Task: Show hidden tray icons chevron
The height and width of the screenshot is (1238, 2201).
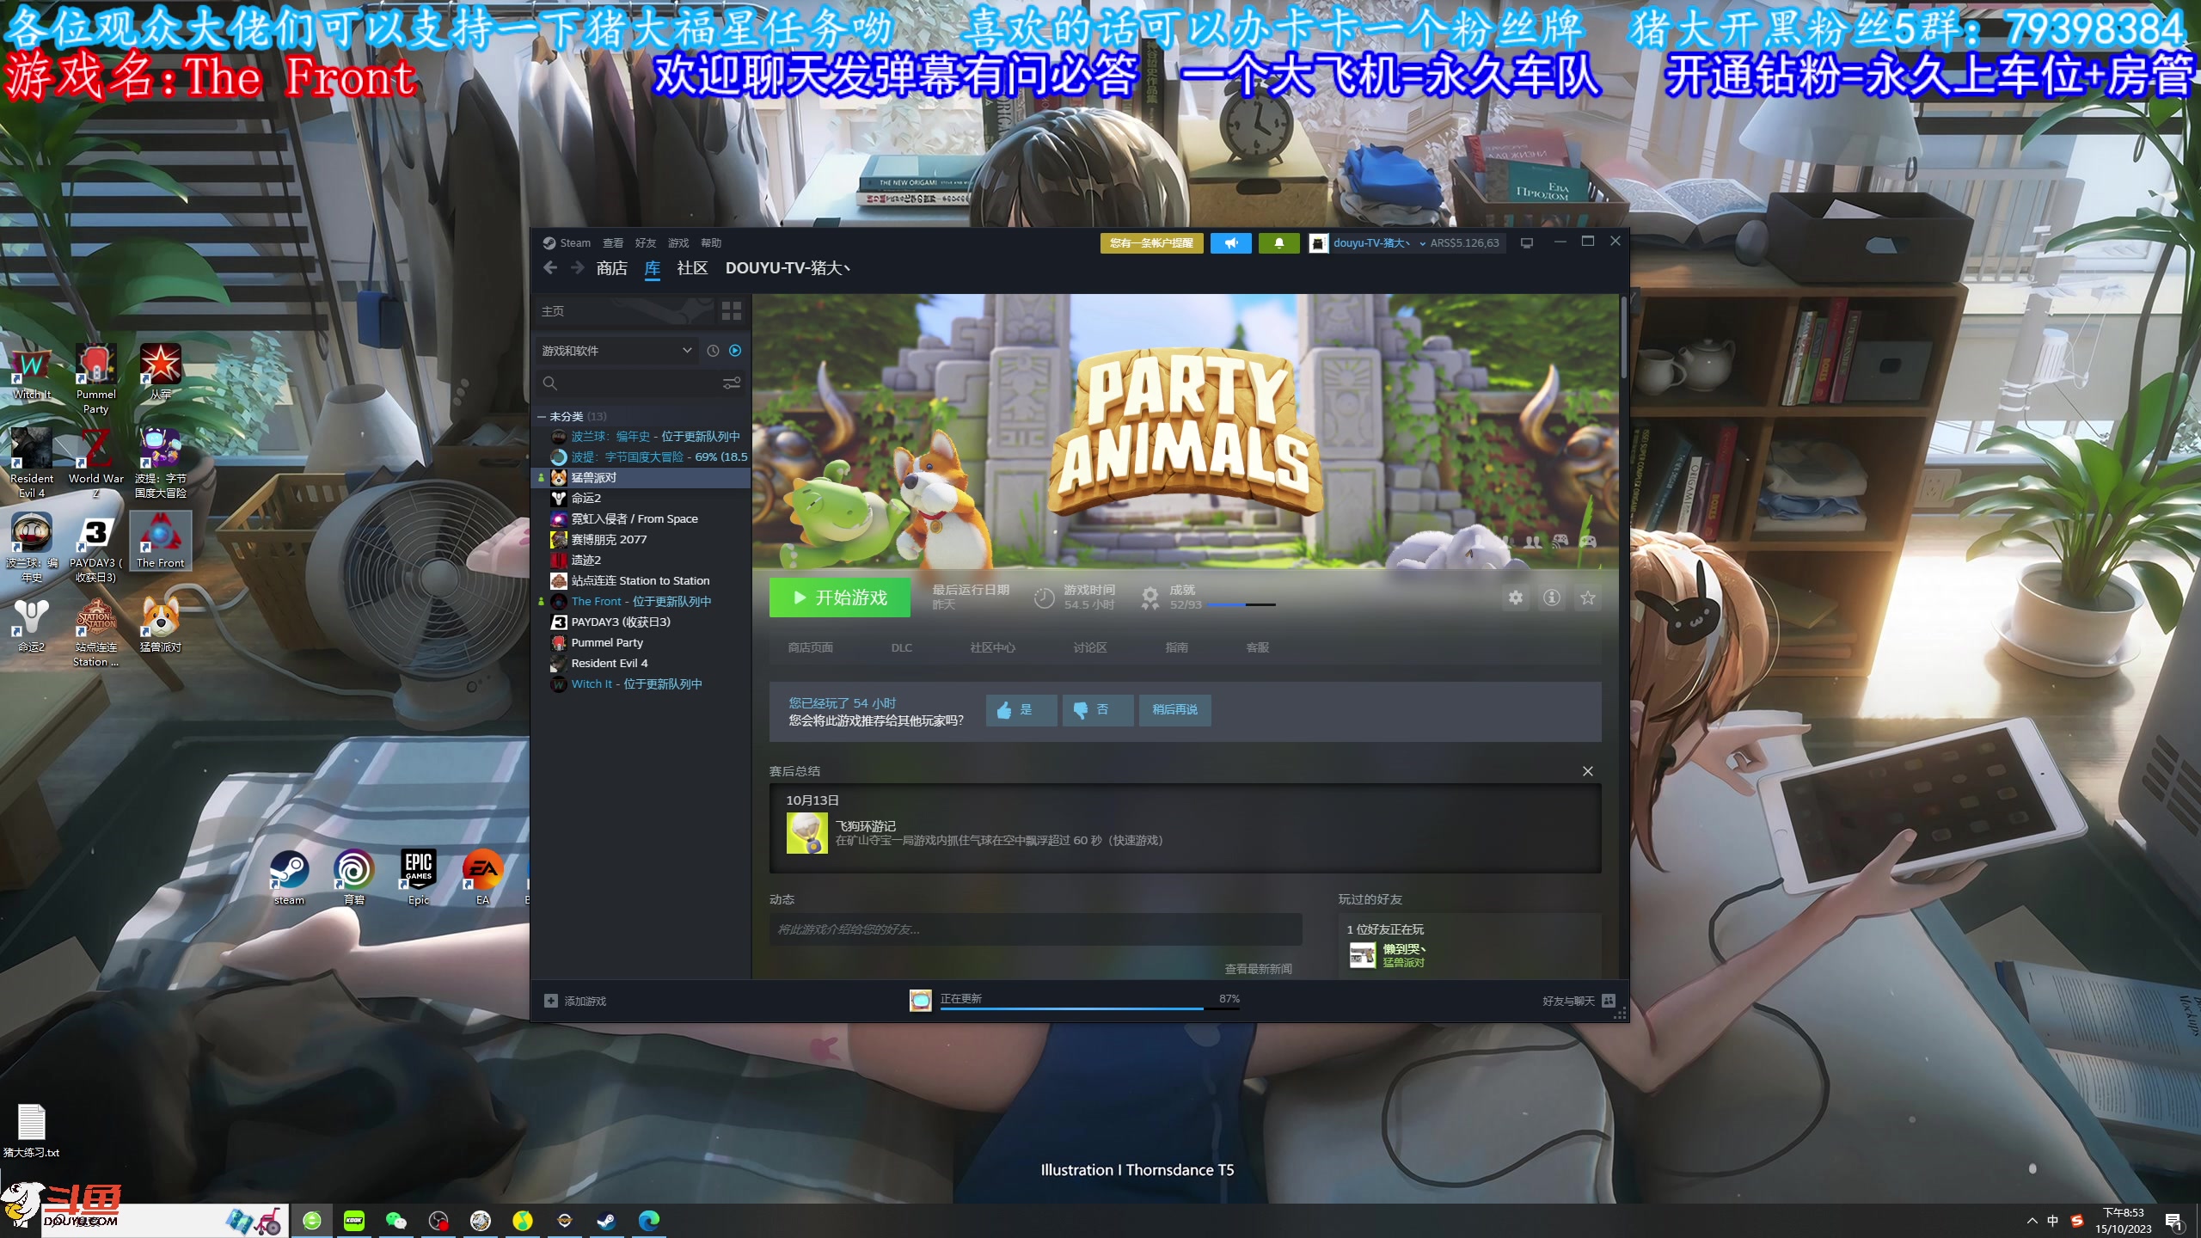Action: (x=2032, y=1221)
